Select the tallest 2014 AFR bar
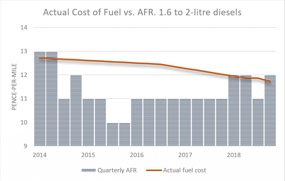285x181 pixels. pos(40,97)
